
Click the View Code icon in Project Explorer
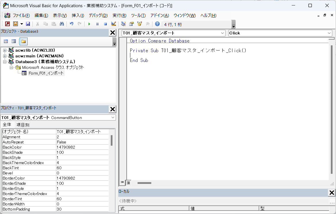[5, 42]
